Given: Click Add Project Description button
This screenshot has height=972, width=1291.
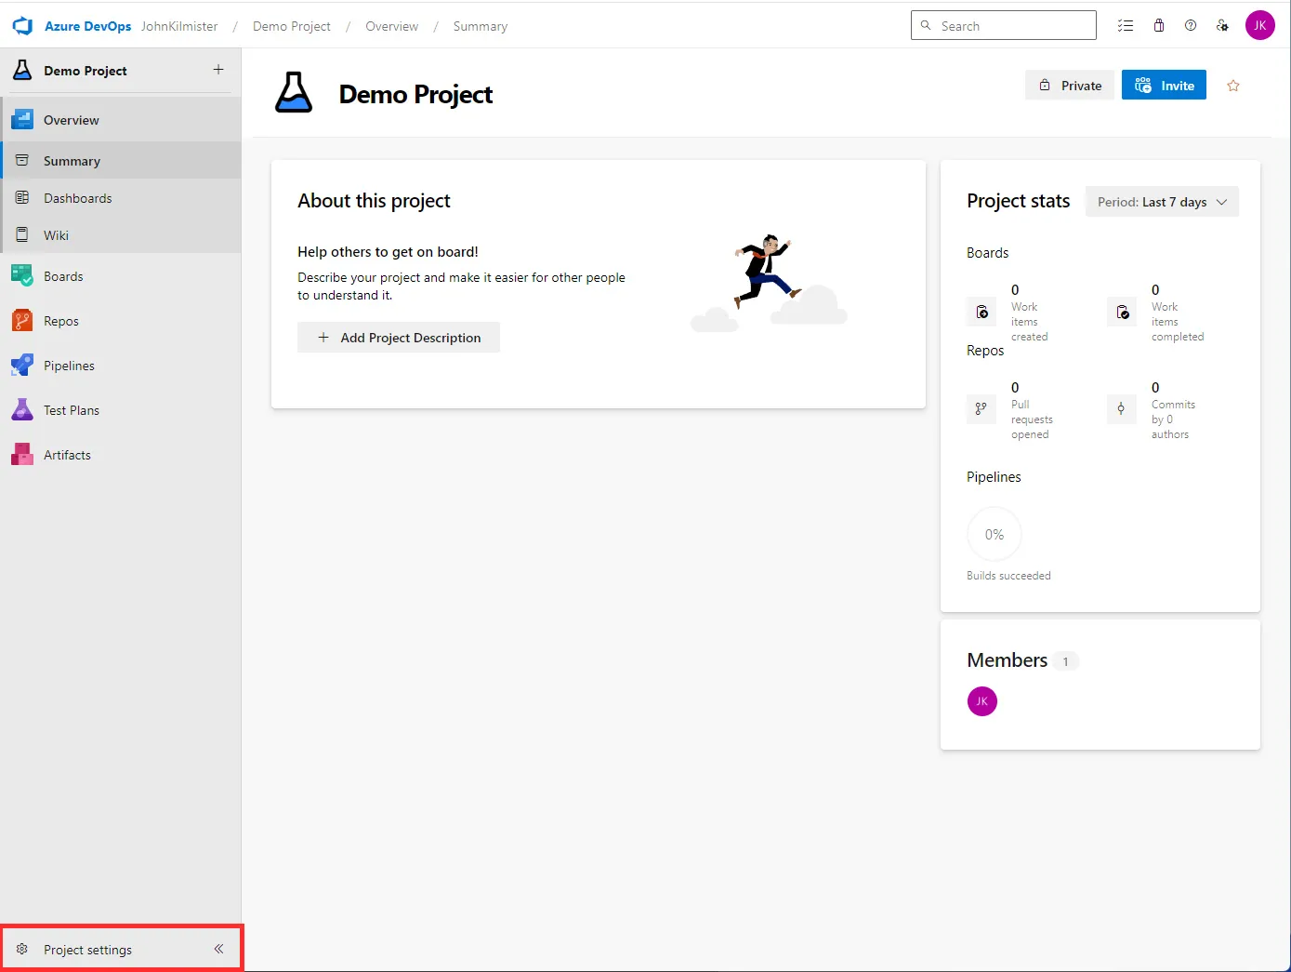Looking at the screenshot, I should (x=399, y=338).
